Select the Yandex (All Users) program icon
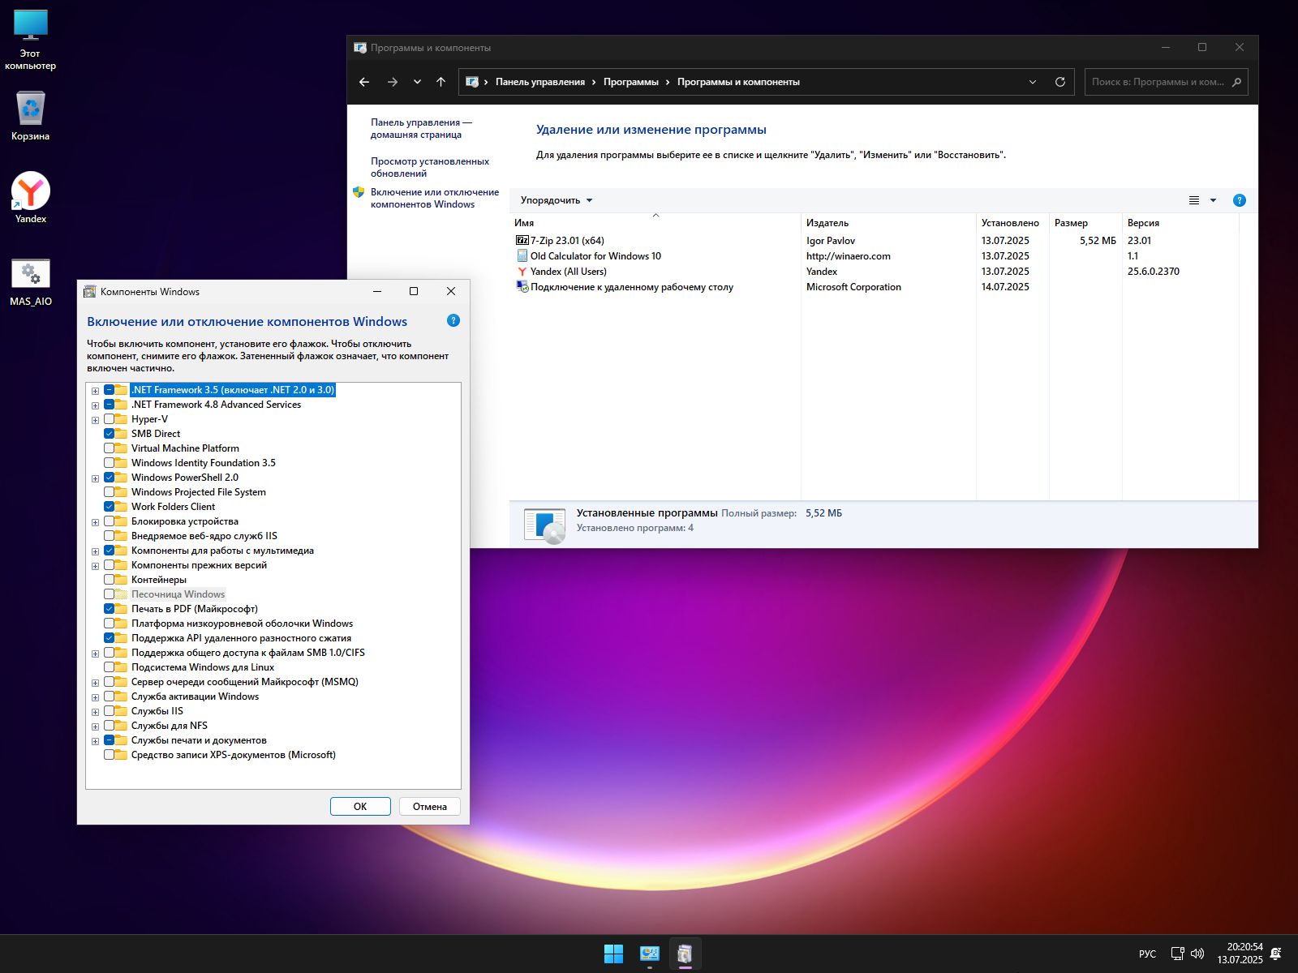The image size is (1298, 973). click(522, 271)
